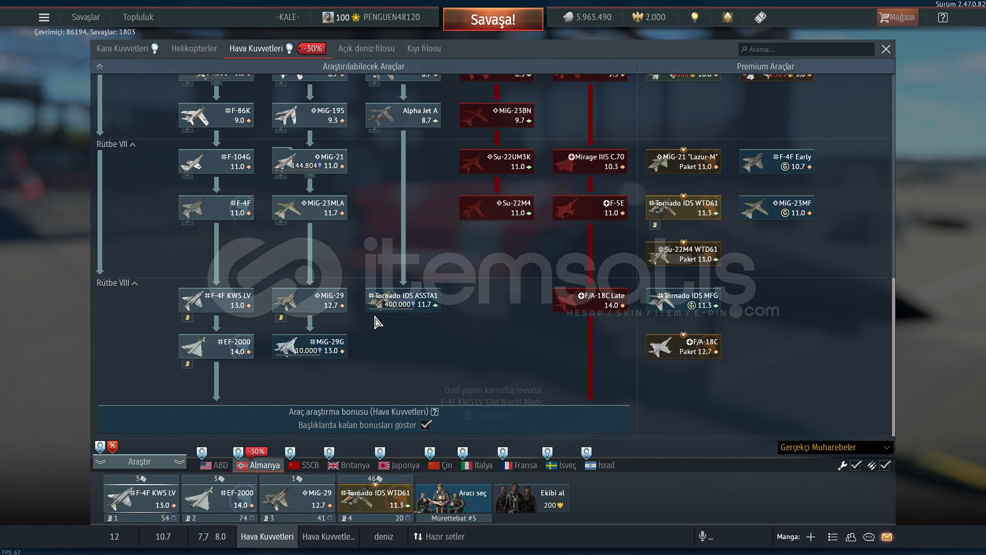Open the help question mark icon
The height and width of the screenshot is (555, 986).
pos(942,17)
